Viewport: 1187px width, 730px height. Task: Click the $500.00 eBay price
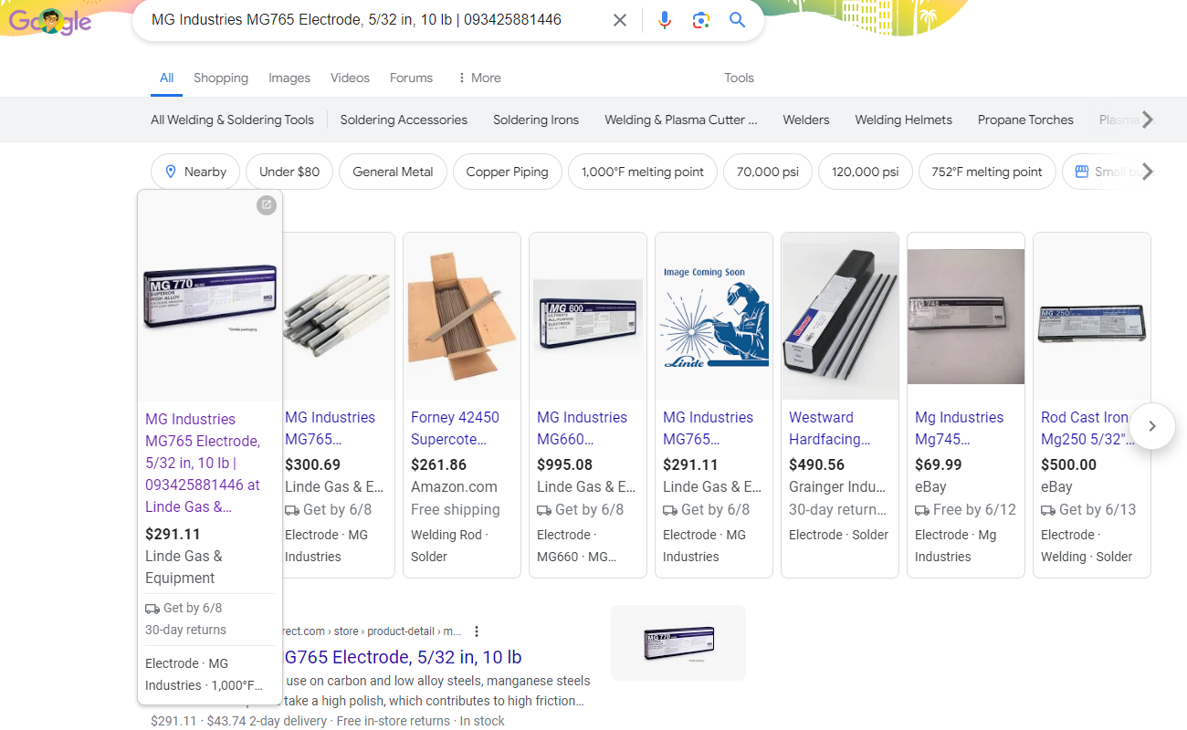point(1068,464)
